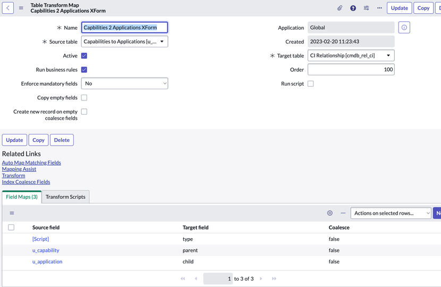
Task: Switch to Field Maps (3) tab
Action: [22, 197]
